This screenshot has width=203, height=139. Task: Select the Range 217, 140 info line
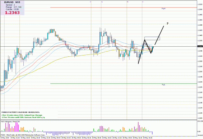point(14,7)
